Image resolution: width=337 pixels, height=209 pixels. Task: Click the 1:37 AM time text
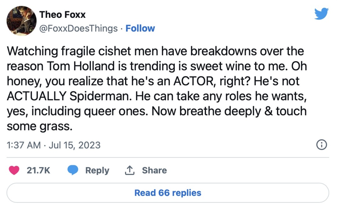(x=23, y=145)
